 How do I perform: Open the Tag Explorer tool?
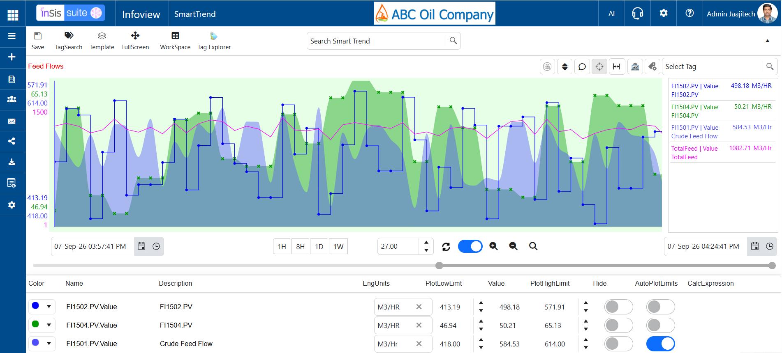(214, 41)
